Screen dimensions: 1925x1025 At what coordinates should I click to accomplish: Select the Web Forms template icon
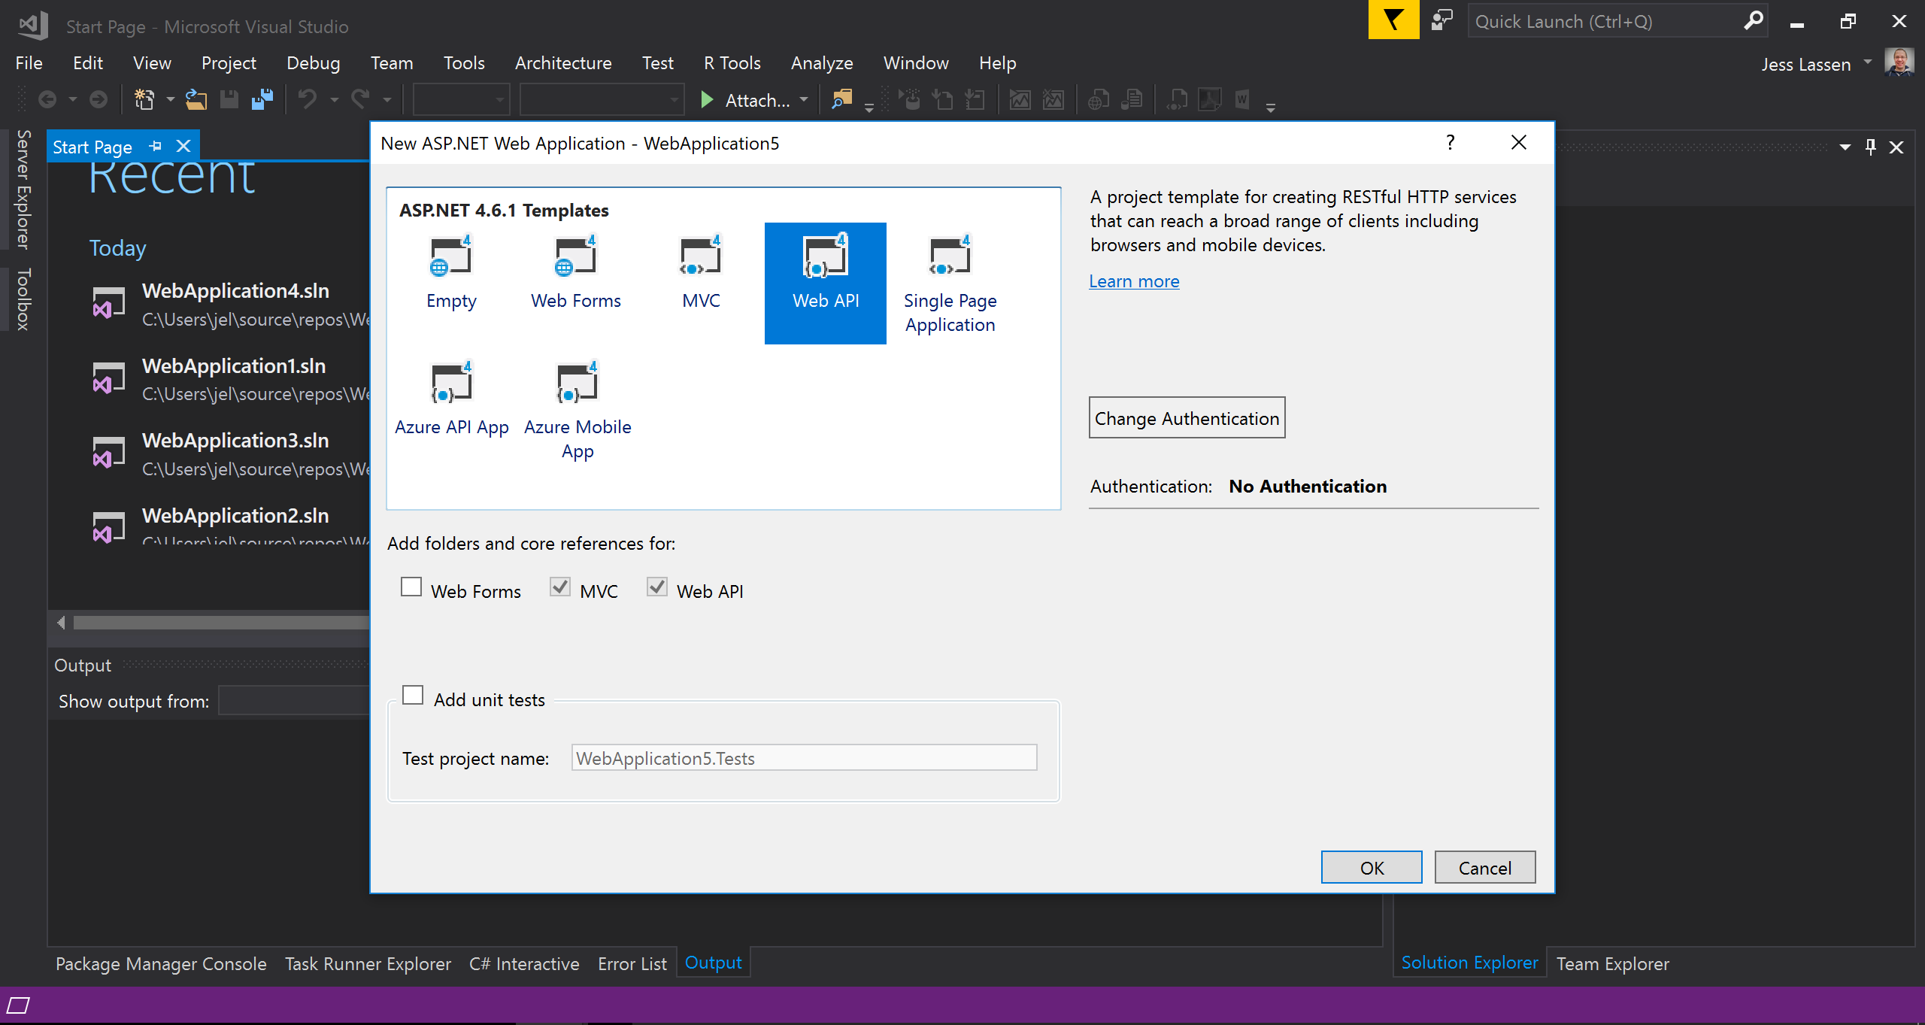click(x=576, y=256)
